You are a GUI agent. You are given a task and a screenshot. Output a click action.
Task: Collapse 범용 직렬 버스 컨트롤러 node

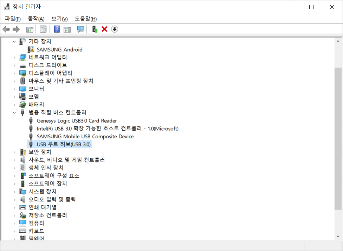14,113
